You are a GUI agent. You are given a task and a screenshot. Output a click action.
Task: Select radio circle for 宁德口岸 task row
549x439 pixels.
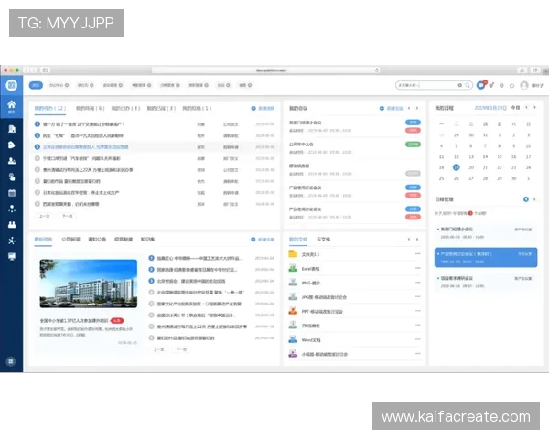[x=38, y=157]
